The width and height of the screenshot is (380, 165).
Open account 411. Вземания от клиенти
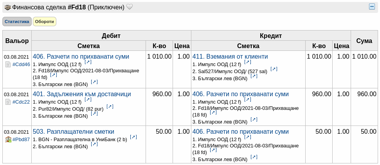tap(230, 56)
